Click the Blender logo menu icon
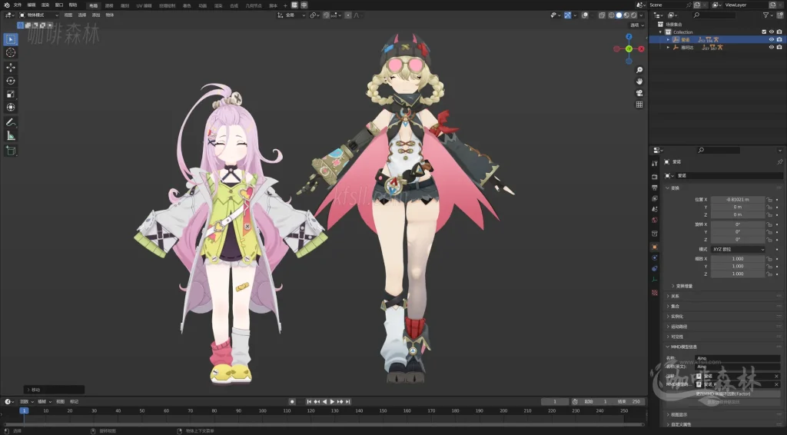Screen dimensions: 787x435 coord(6,5)
